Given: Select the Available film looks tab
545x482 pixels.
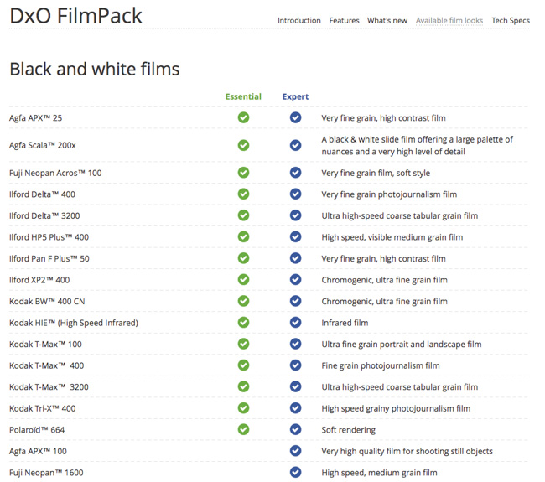Looking at the screenshot, I should click(449, 20).
